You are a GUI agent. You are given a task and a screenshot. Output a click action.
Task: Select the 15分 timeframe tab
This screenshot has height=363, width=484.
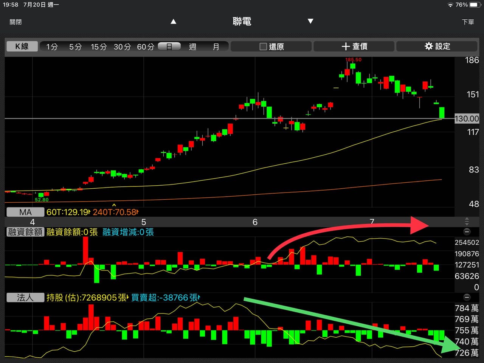(x=99, y=47)
